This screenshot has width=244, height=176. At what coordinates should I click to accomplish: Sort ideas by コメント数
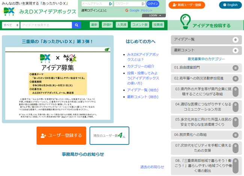click(140, 25)
